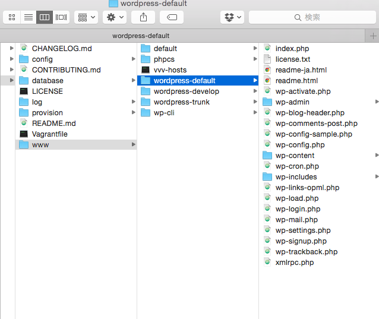The image size is (379, 319).
Task: Select license.txt file
Action: (319, 59)
